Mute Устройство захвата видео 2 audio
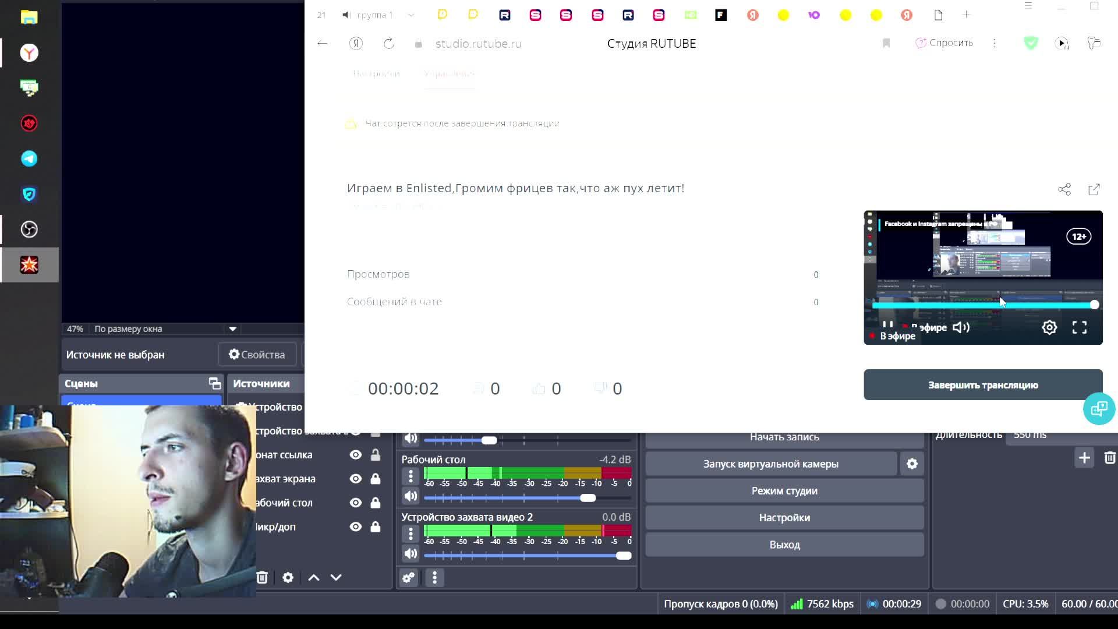 coord(411,554)
